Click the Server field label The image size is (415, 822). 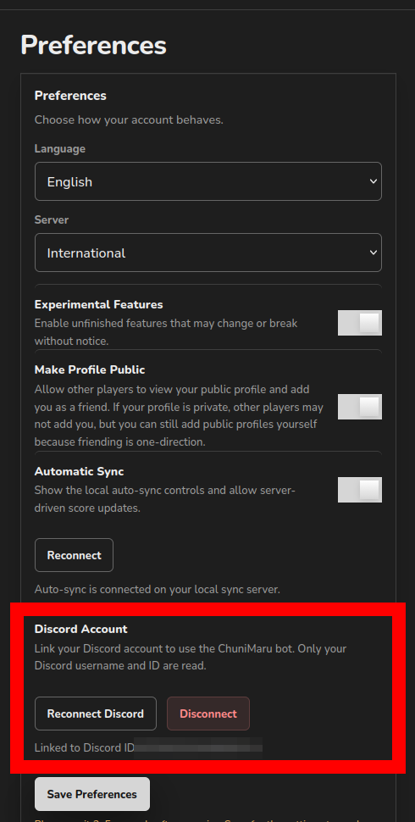click(x=52, y=220)
